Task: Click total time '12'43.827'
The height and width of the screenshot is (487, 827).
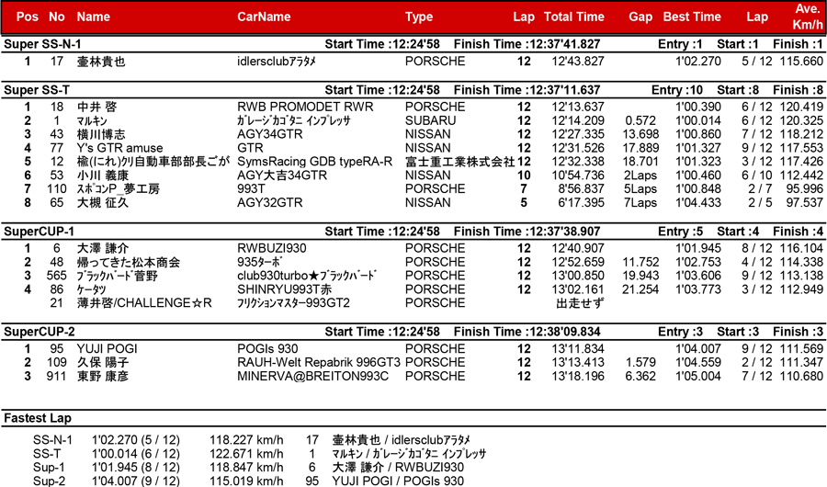Action: pyautogui.click(x=578, y=62)
